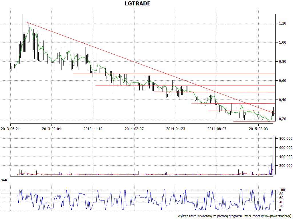The width and height of the screenshot is (293, 219).
Task: Click the LGTRADE chart title
Action: tap(138, 4)
